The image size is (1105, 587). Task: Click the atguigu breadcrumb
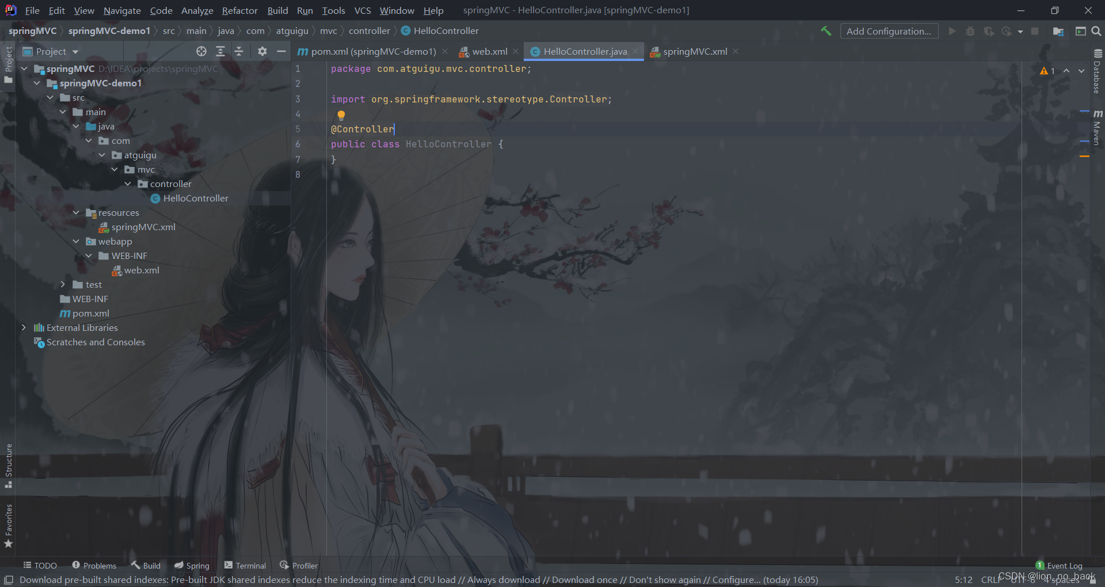coord(292,31)
